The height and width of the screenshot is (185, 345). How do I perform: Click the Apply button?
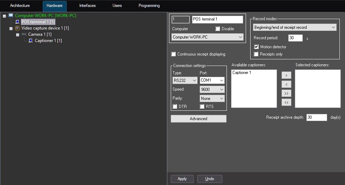click(182, 179)
